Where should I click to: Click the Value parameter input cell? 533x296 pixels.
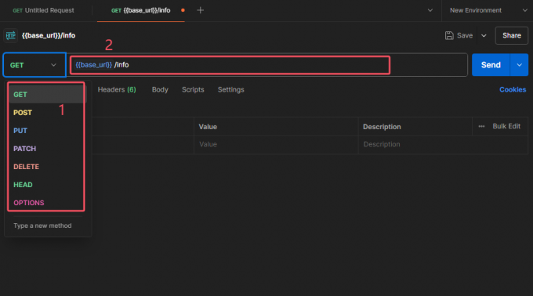point(276,144)
